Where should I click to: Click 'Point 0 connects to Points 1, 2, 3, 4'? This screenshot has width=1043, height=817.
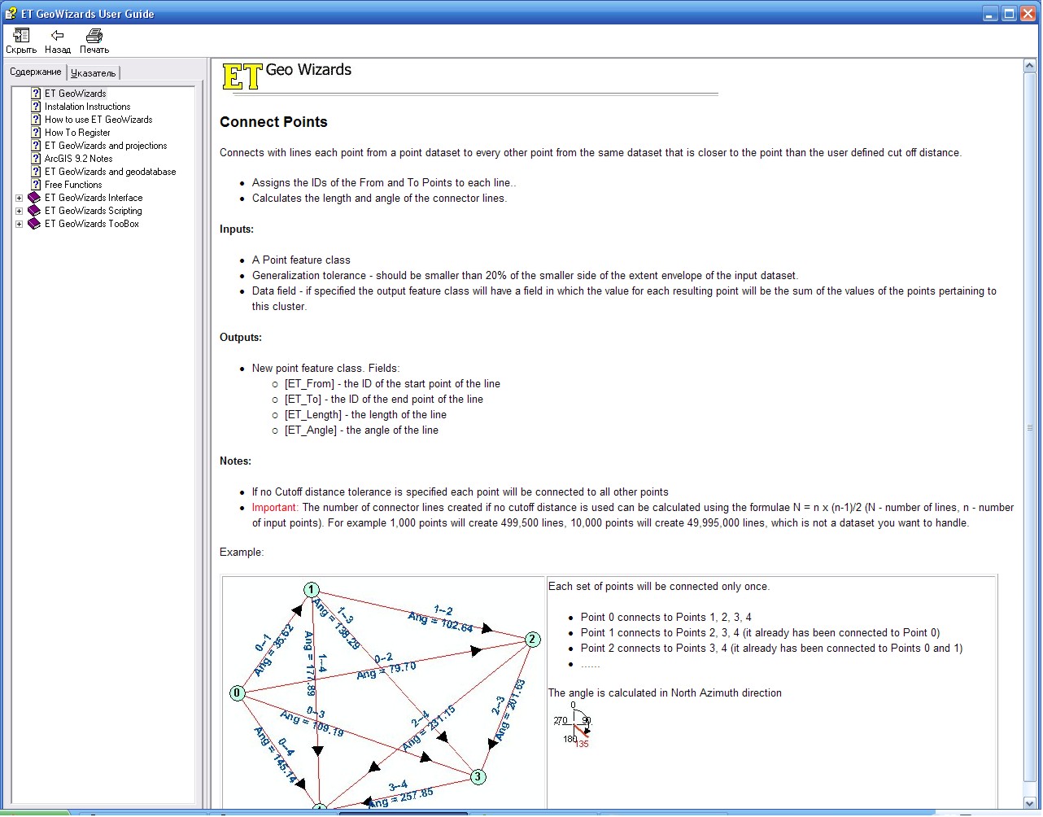[666, 618]
